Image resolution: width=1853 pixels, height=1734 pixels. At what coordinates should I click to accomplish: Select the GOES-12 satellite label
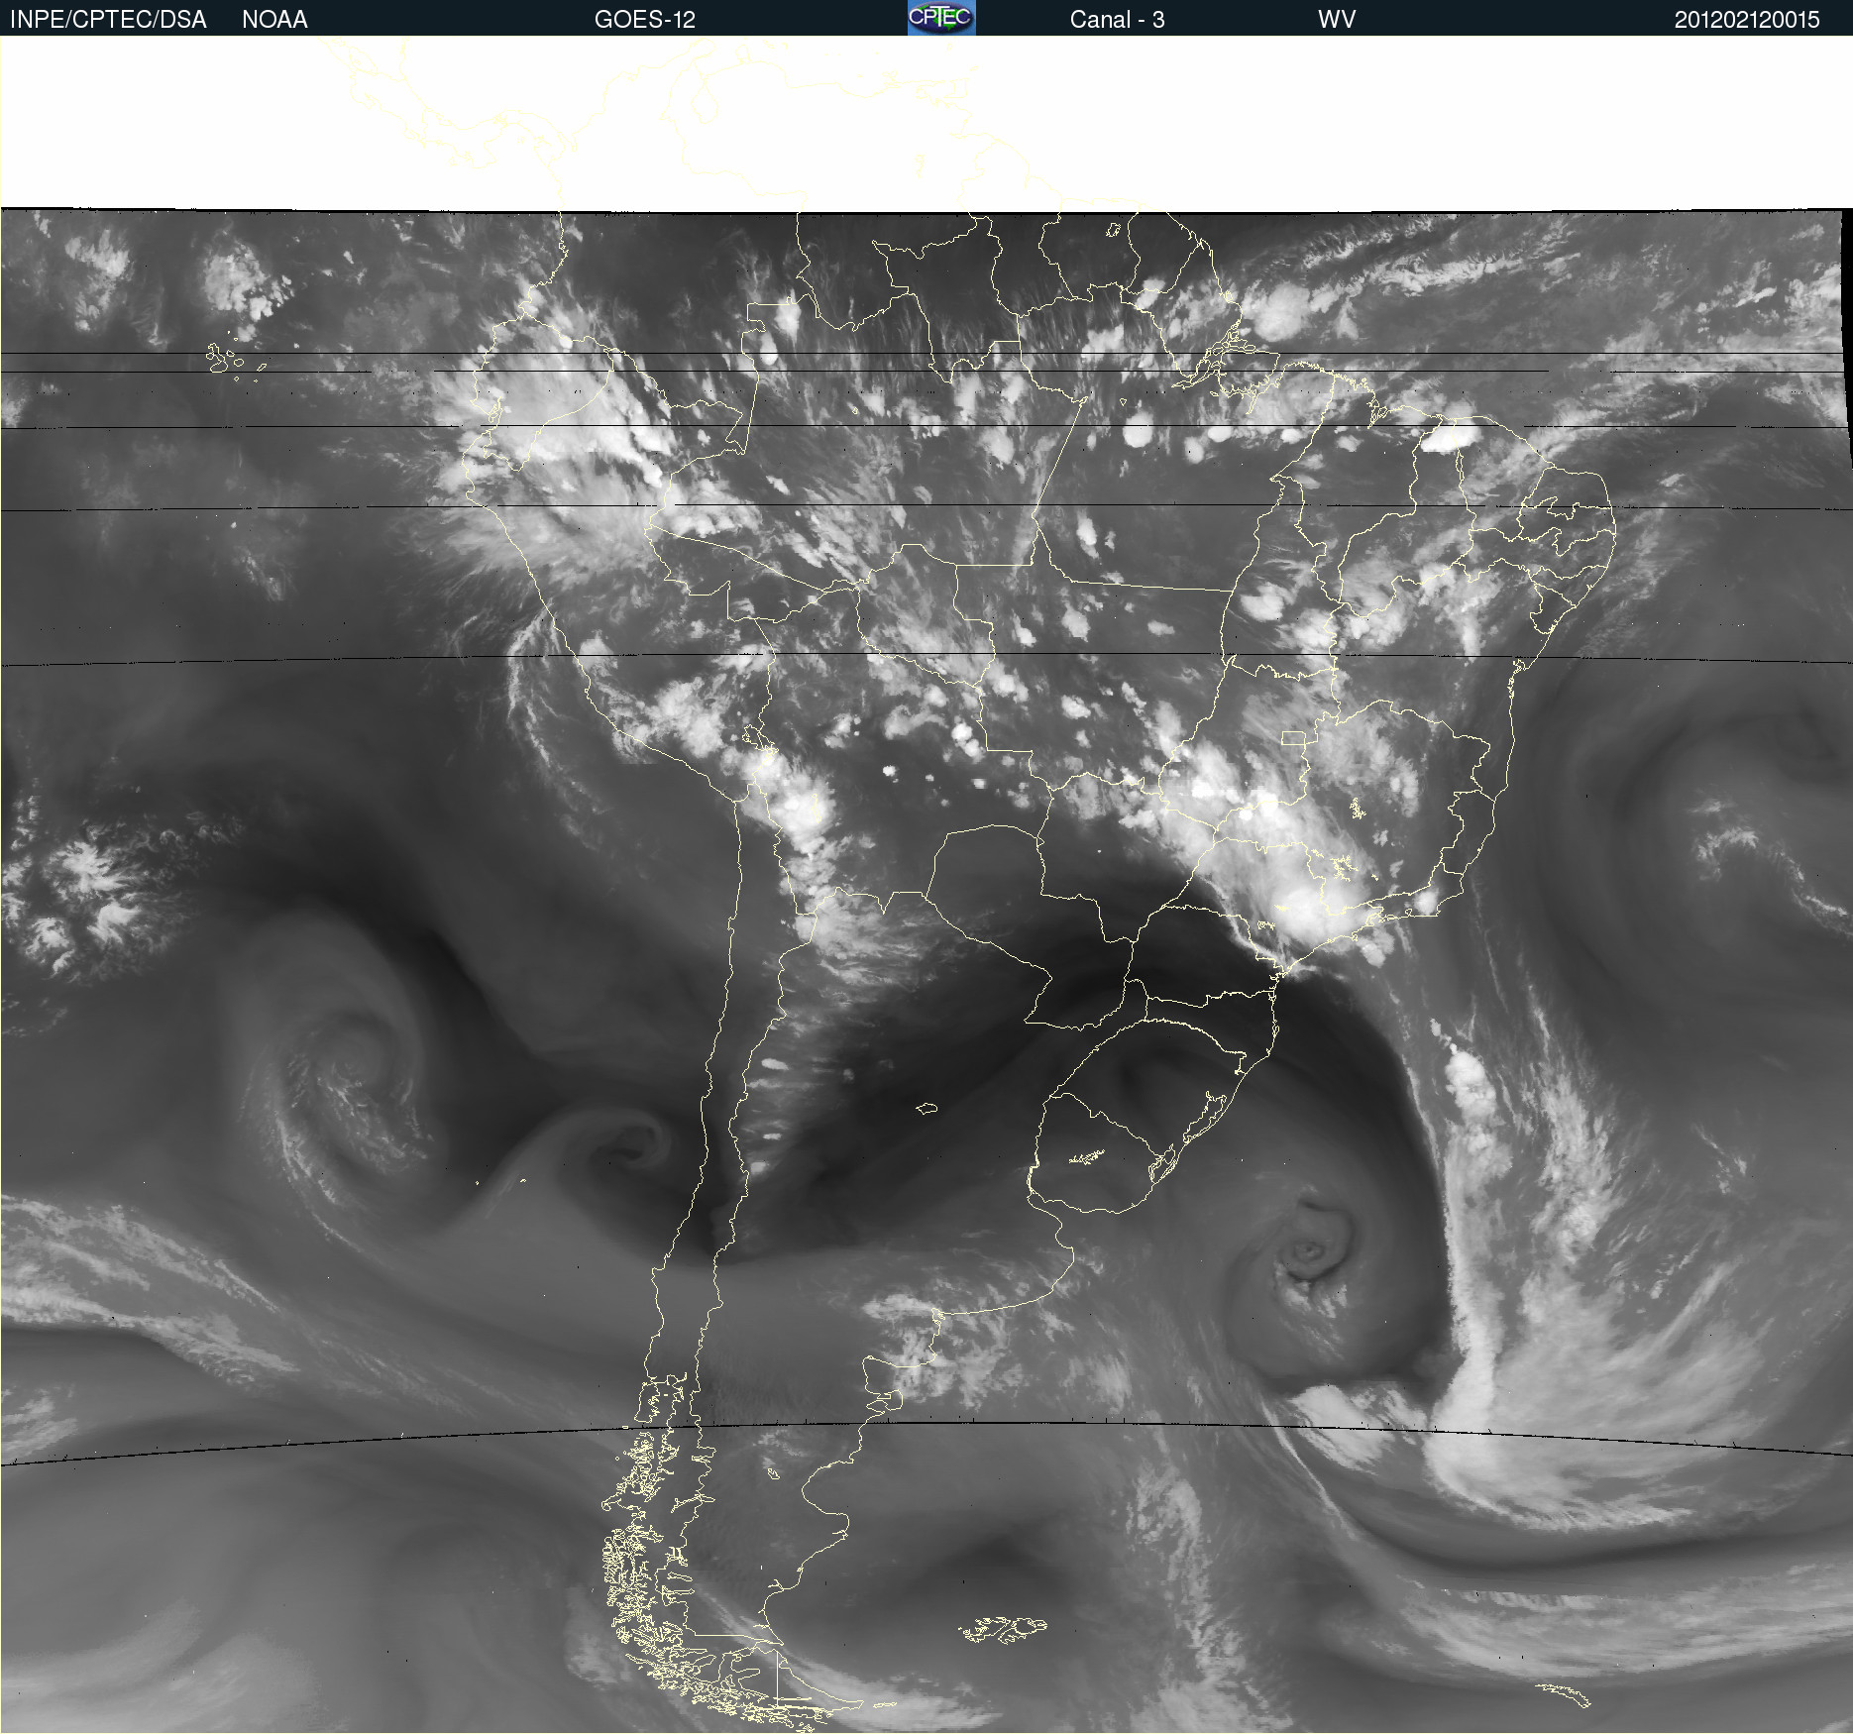(x=645, y=20)
